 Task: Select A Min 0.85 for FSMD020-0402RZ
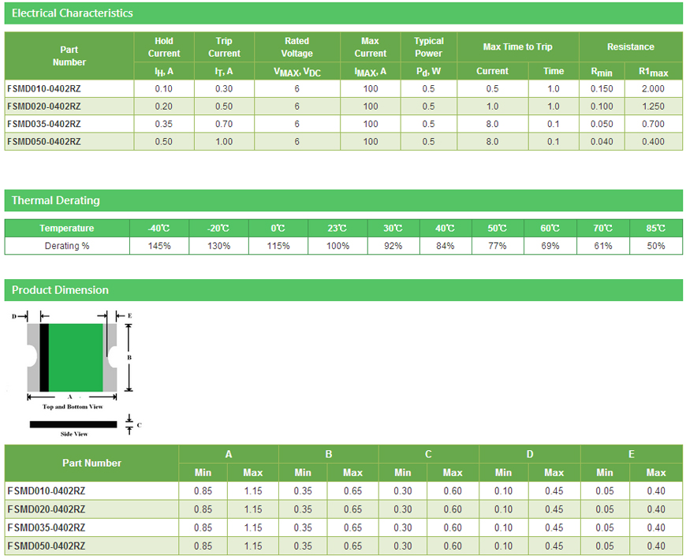(203, 509)
